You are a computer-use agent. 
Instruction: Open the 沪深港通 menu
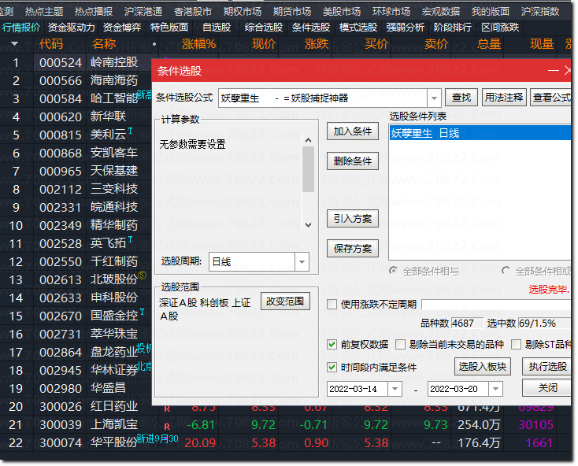point(143,12)
